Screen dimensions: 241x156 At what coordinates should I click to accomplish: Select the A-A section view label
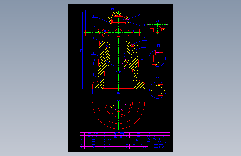[x=118, y=100]
